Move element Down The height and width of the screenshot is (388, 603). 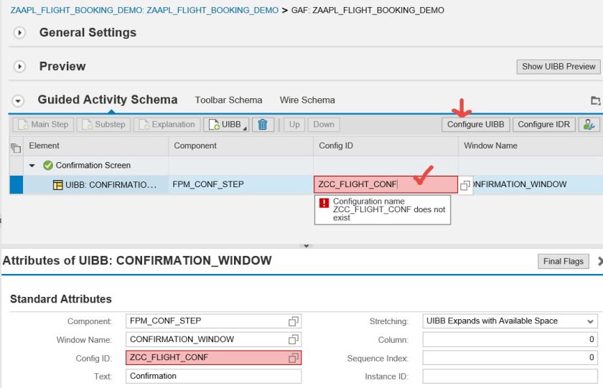point(324,125)
